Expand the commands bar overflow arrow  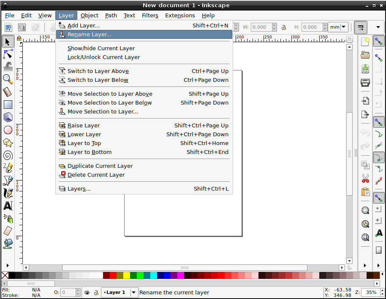(x=365, y=265)
